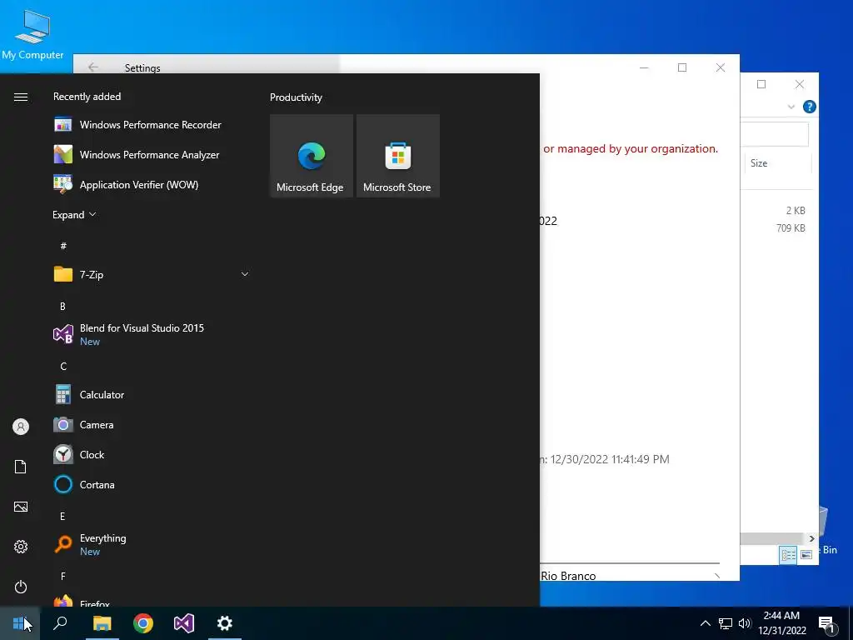Sort by Size column in Explorer
Viewport: 853px width, 640px height.
coord(778,162)
